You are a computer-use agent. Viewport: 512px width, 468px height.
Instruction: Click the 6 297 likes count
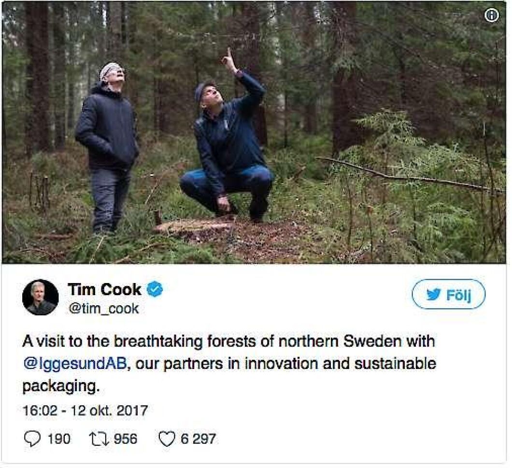click(198, 439)
